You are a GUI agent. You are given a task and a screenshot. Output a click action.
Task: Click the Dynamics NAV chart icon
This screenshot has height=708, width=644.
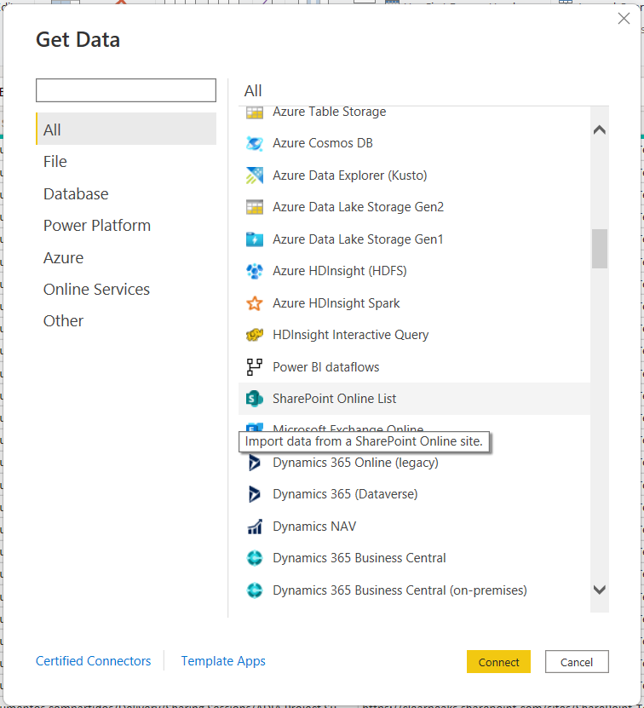(x=254, y=527)
